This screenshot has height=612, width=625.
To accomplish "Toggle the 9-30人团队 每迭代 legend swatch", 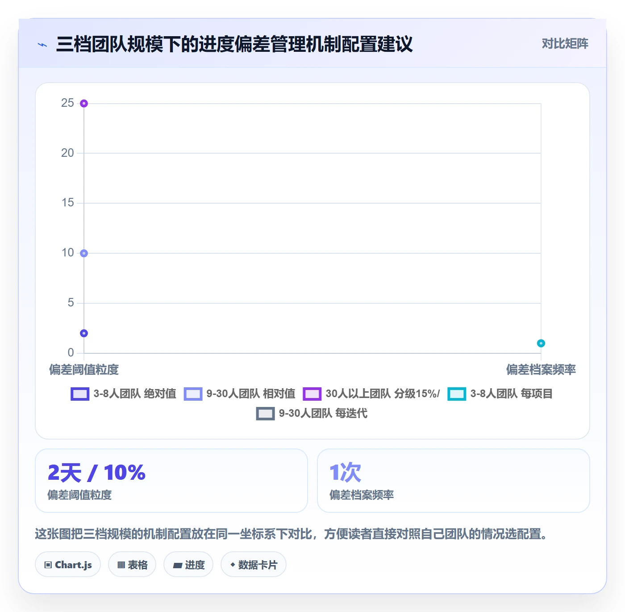I will point(265,414).
